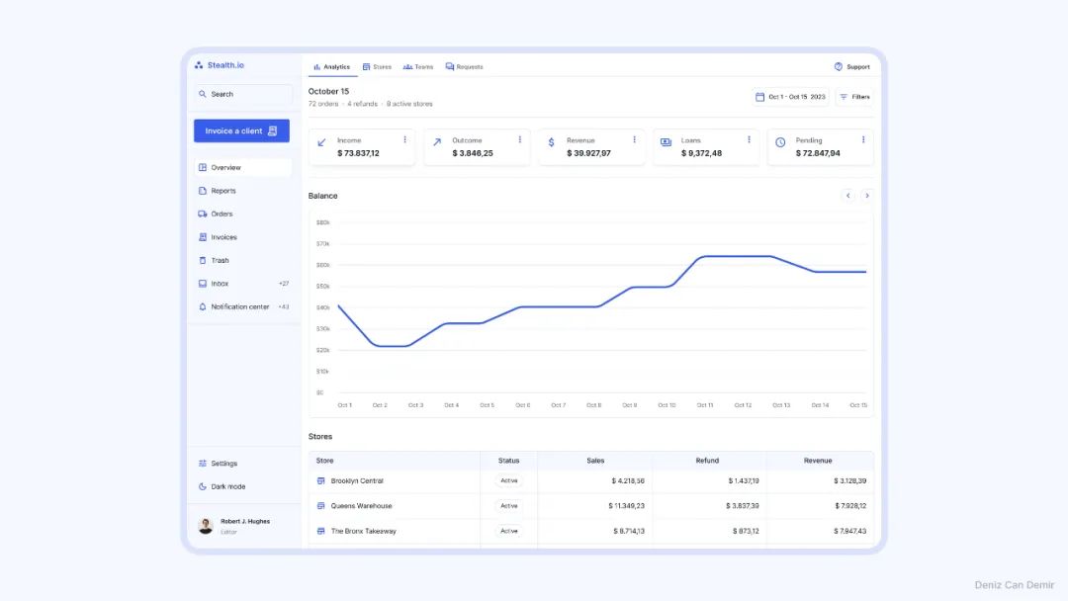The height and width of the screenshot is (601, 1068).
Task: Go to Orders truck icon
Action: point(203,214)
